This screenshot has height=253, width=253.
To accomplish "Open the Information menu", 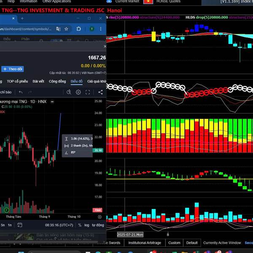I will pyautogui.click(x=28, y=1).
